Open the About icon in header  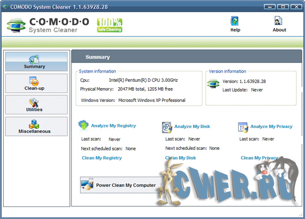[278, 21]
